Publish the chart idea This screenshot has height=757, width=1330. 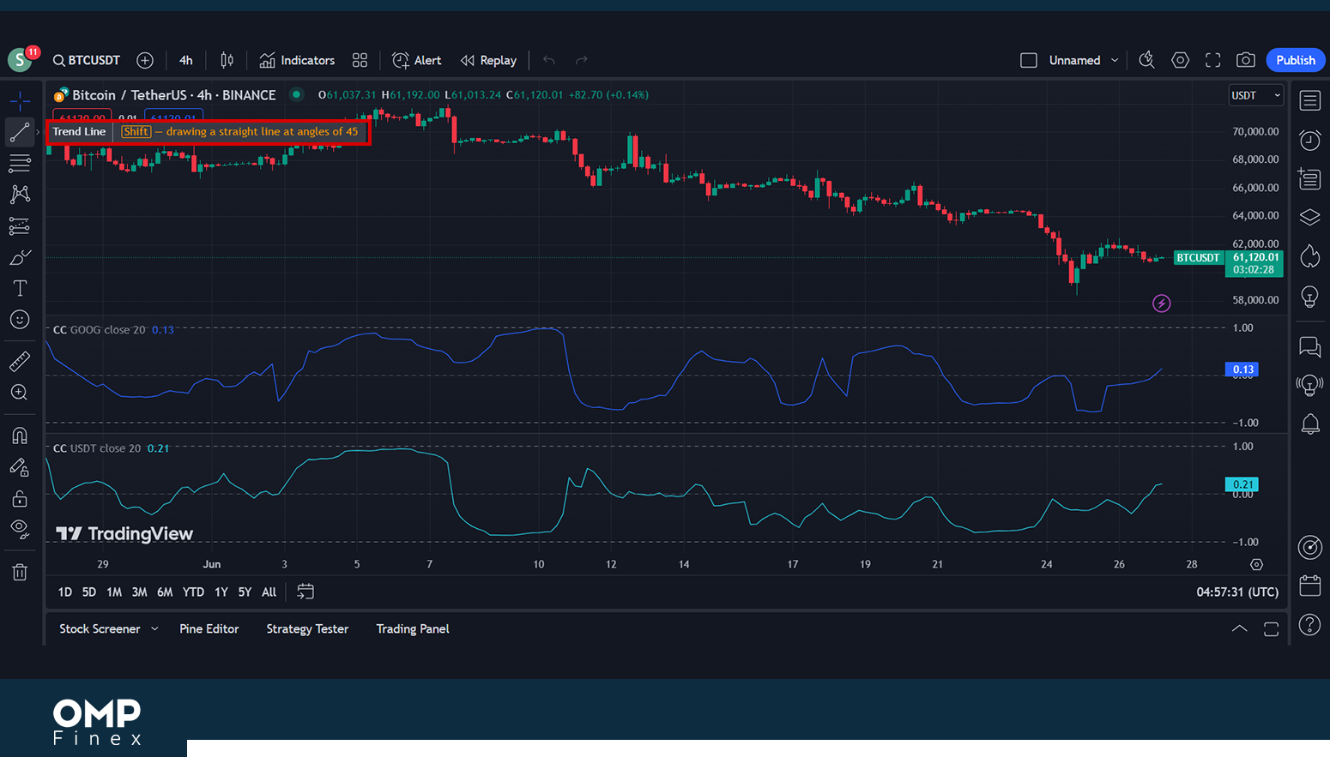click(x=1296, y=60)
